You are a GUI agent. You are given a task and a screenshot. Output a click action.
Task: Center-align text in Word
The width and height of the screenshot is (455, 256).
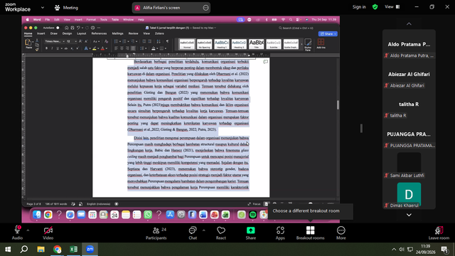[122, 48]
